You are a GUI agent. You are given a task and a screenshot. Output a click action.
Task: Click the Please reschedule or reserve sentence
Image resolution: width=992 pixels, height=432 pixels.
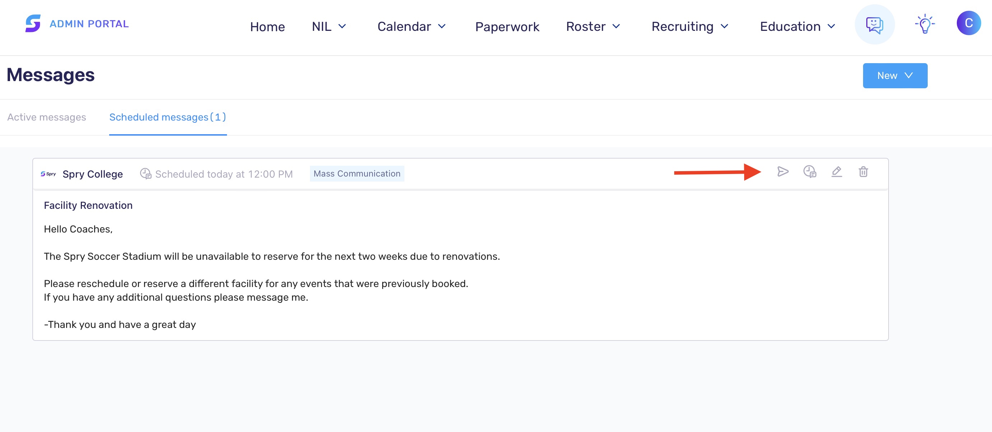click(256, 284)
